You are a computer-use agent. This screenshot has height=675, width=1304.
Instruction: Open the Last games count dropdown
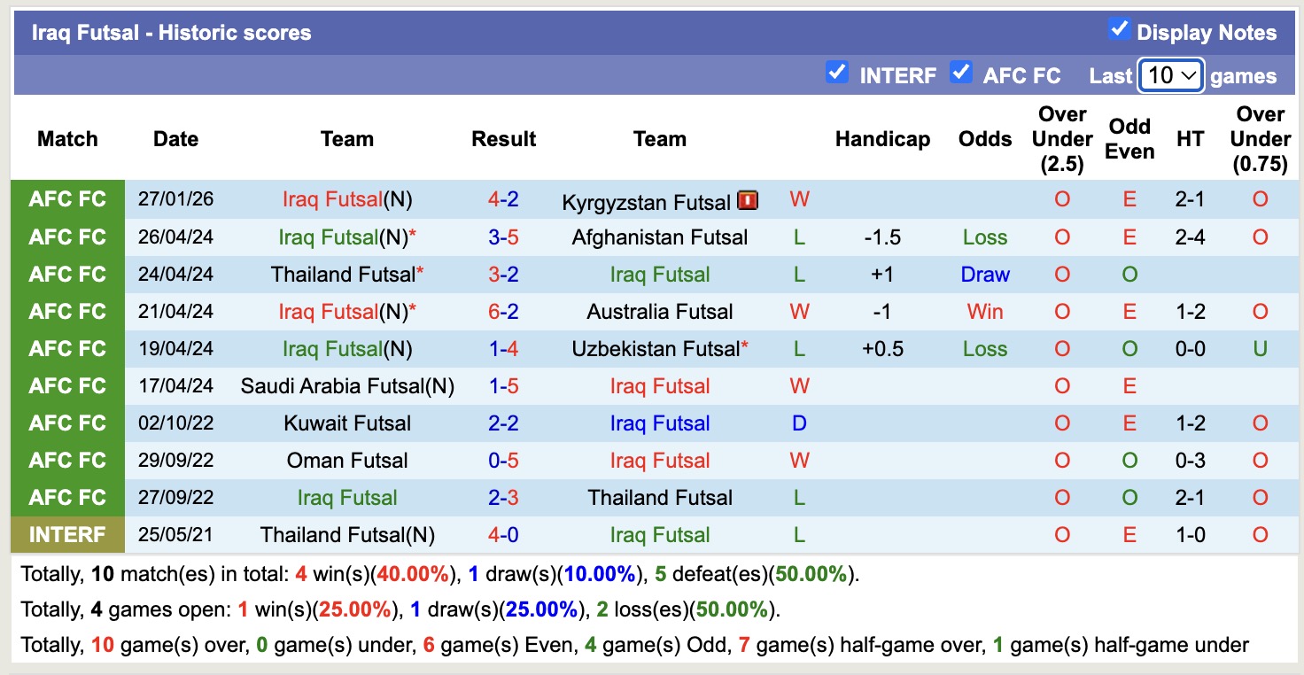(1170, 75)
